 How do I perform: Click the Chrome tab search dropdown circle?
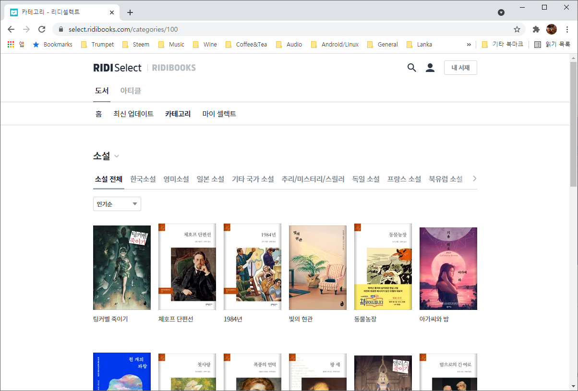pyautogui.click(x=501, y=12)
